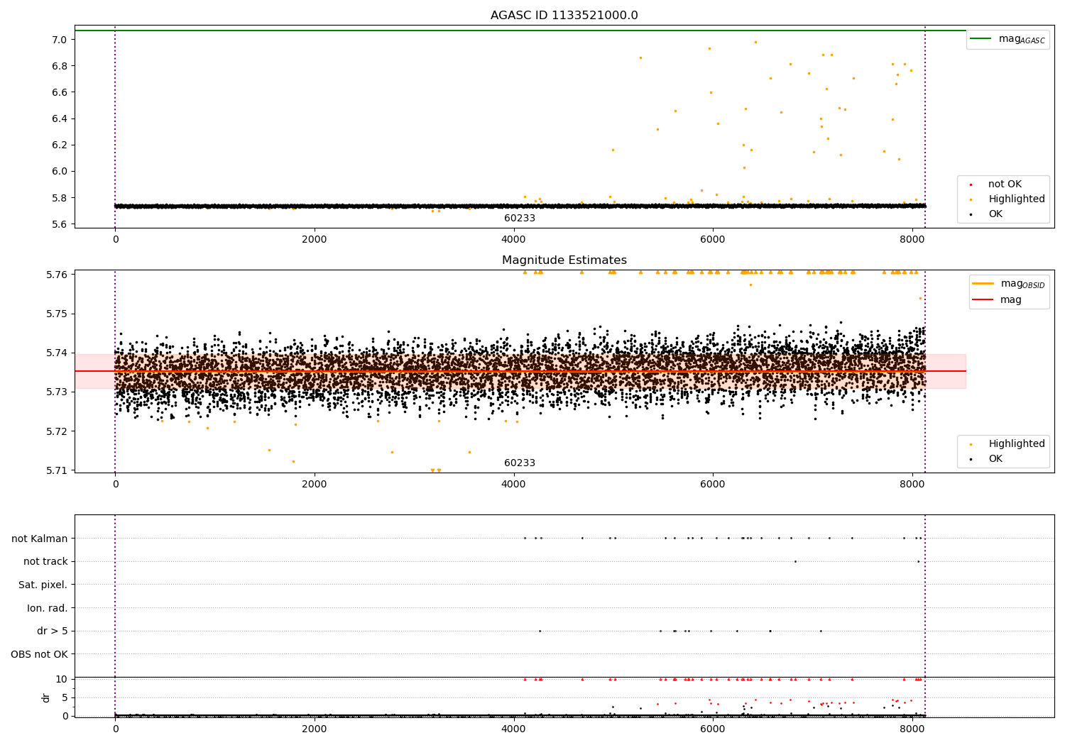Click the 4000 x-axis tick under middle panel

514,485
